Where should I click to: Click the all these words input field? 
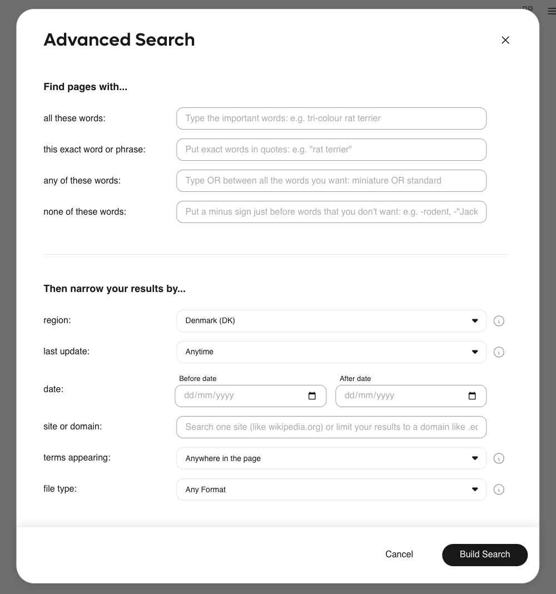(331, 118)
